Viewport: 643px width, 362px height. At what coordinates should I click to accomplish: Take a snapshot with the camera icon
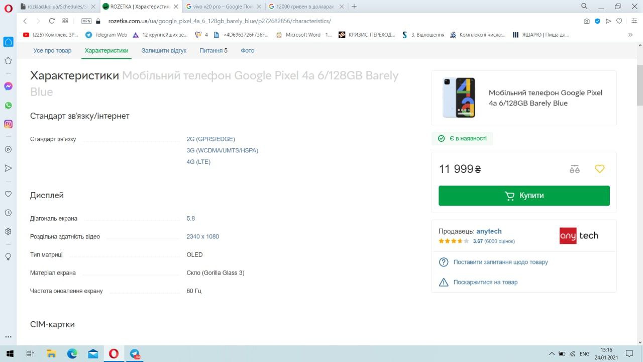586,21
